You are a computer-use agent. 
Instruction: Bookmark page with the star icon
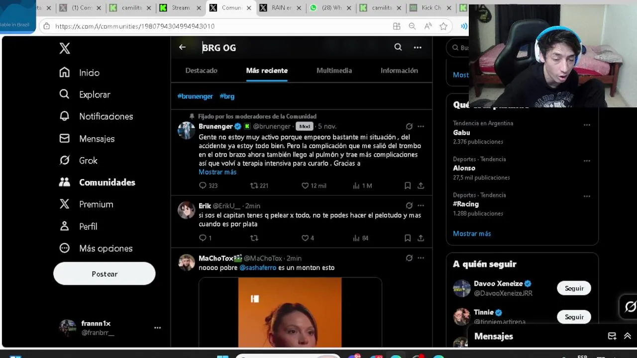tap(443, 26)
